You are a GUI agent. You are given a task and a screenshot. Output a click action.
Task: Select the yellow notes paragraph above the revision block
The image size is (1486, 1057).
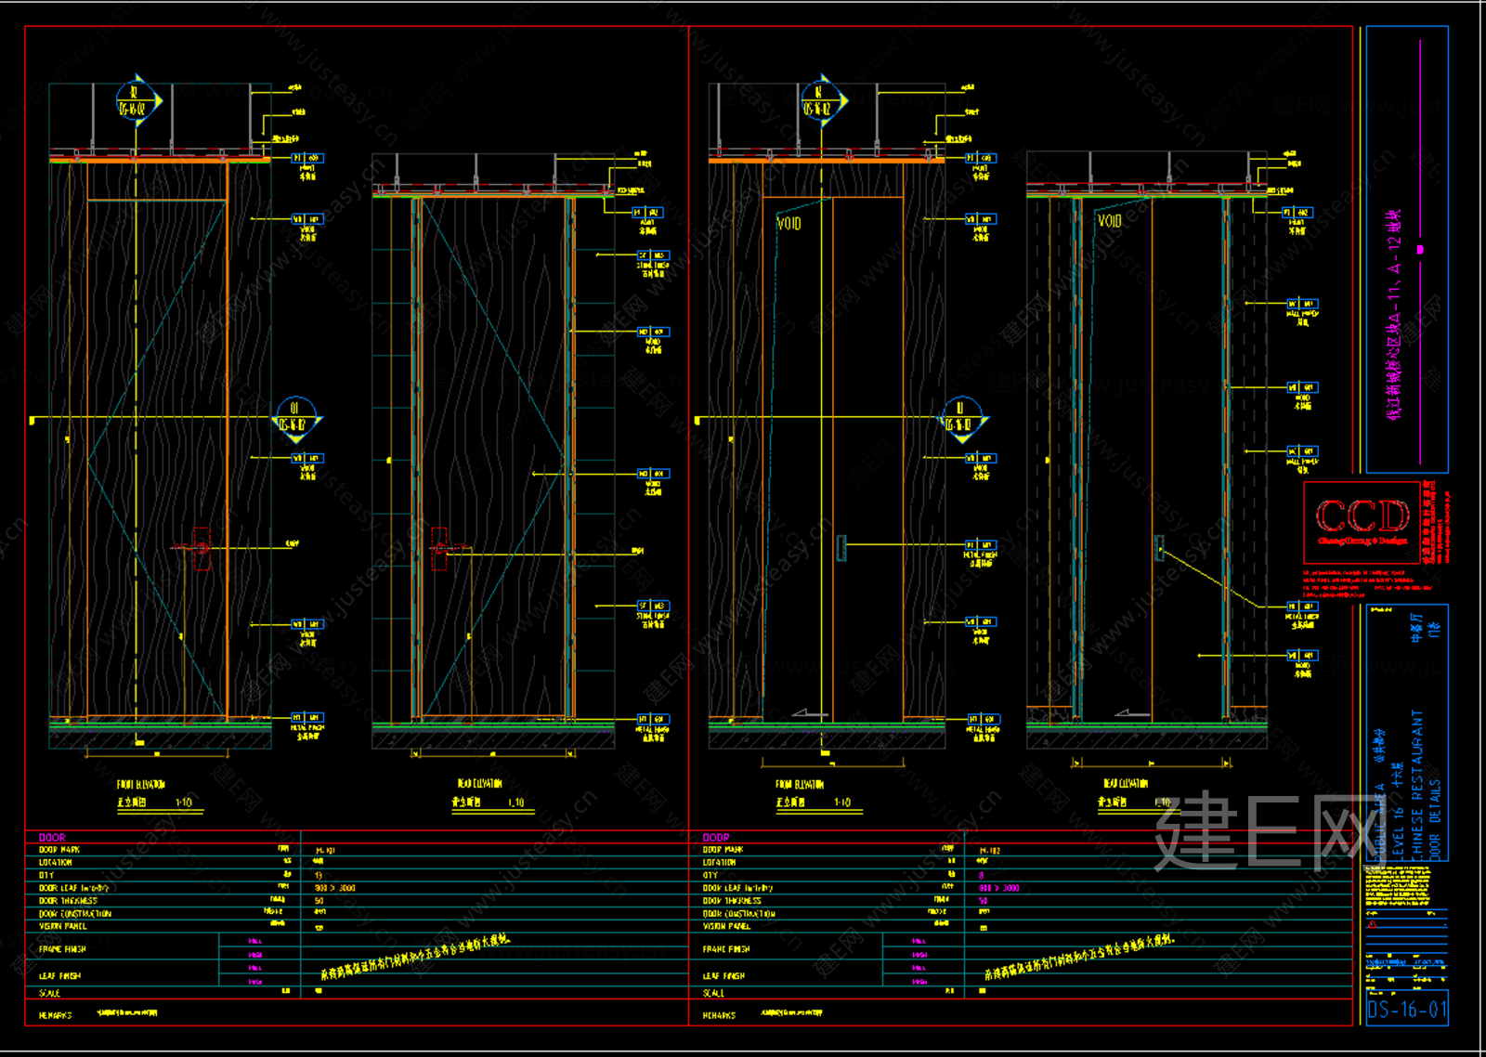click(1397, 886)
